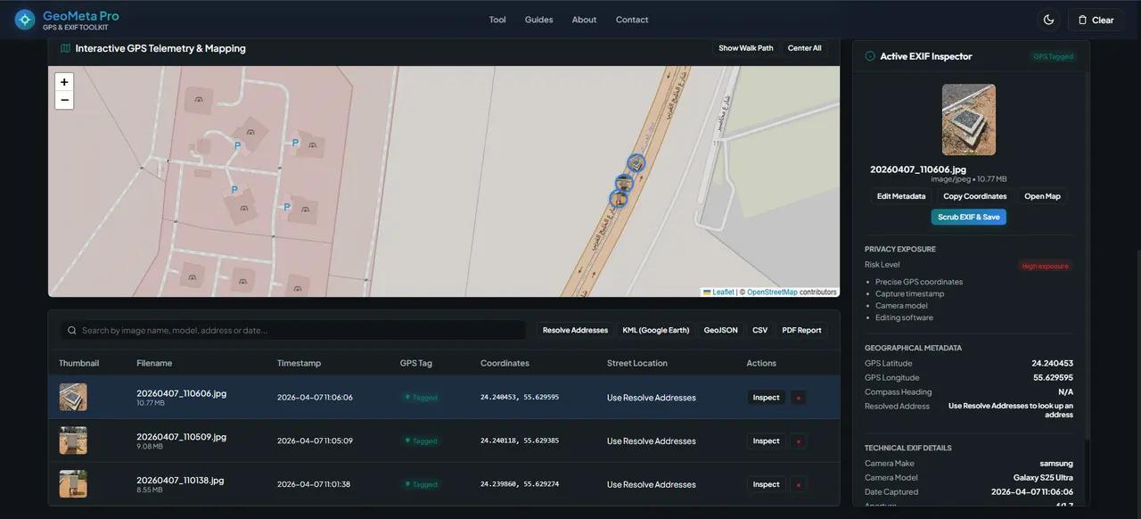Click Edit Metadata button
The width and height of the screenshot is (1141, 519).
click(901, 196)
